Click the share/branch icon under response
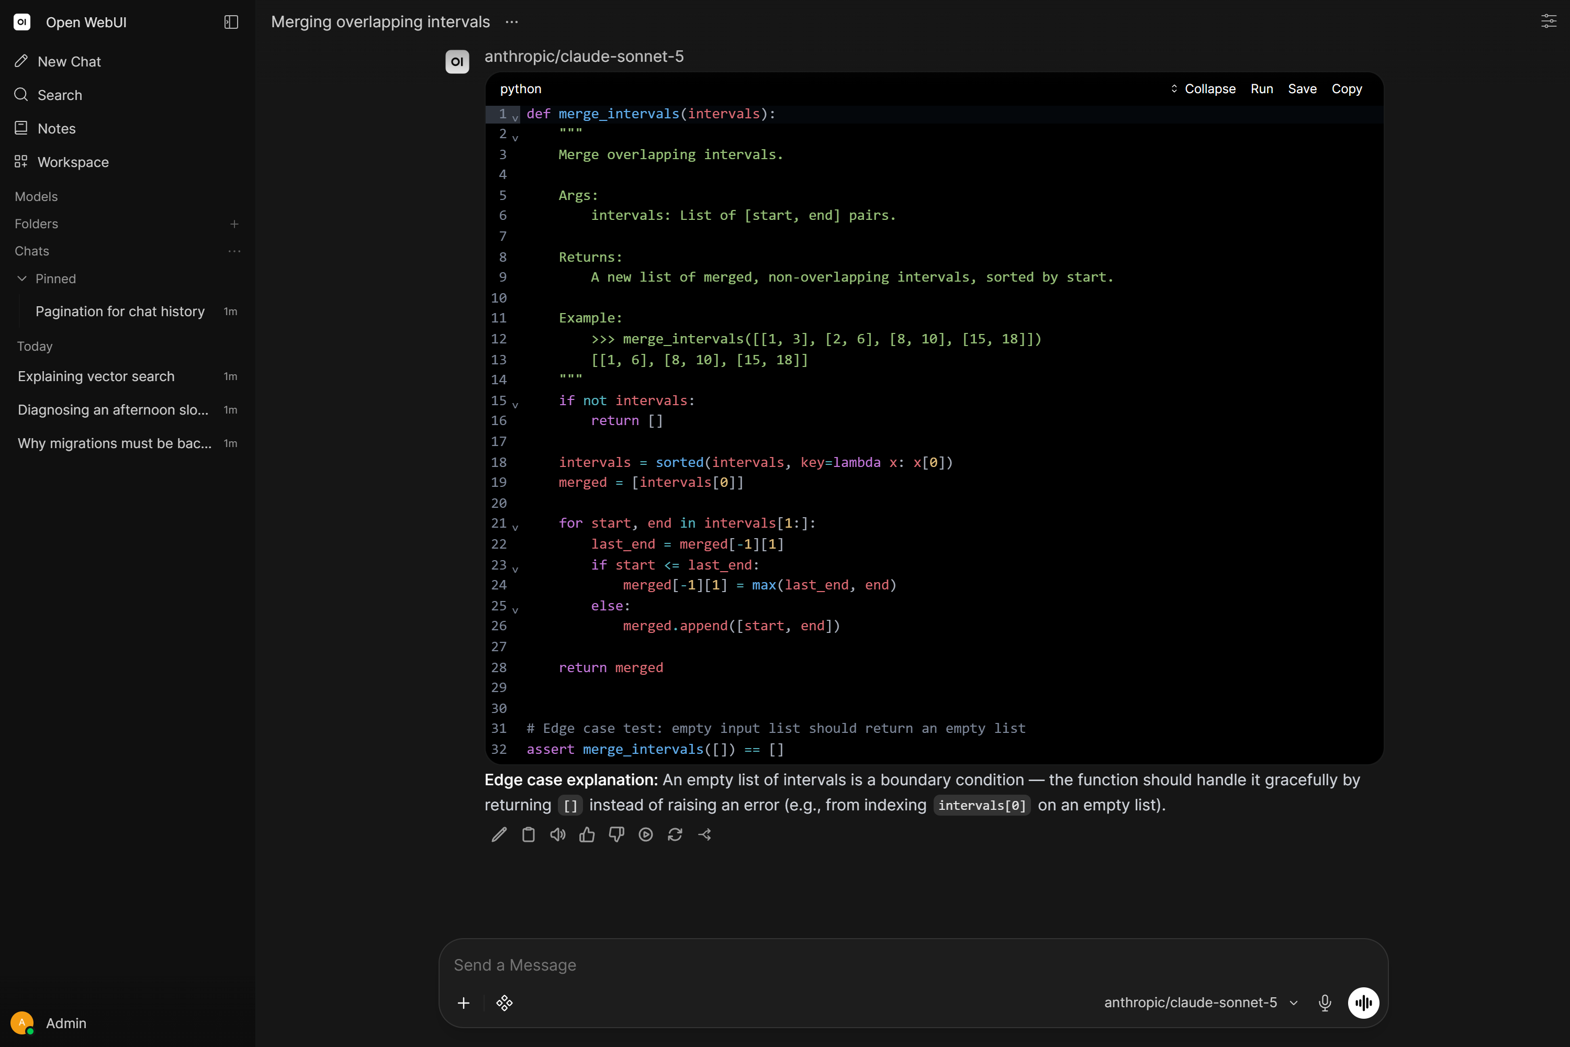 click(705, 834)
